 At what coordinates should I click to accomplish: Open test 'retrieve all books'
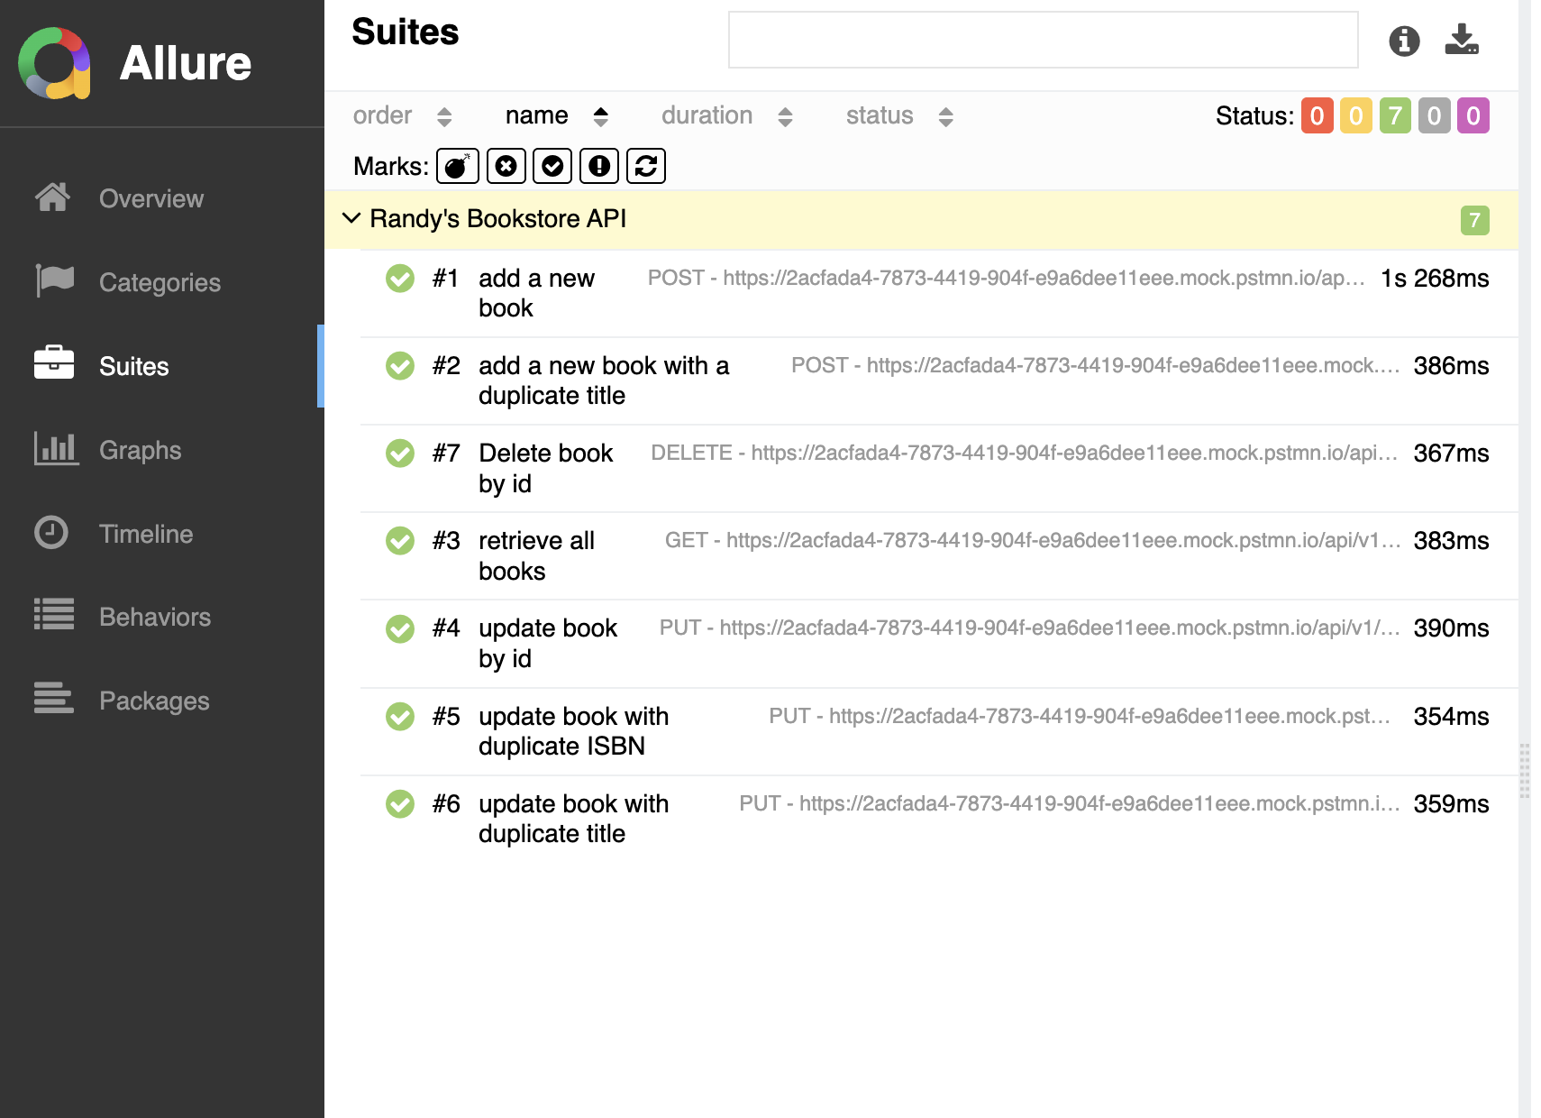(939, 555)
